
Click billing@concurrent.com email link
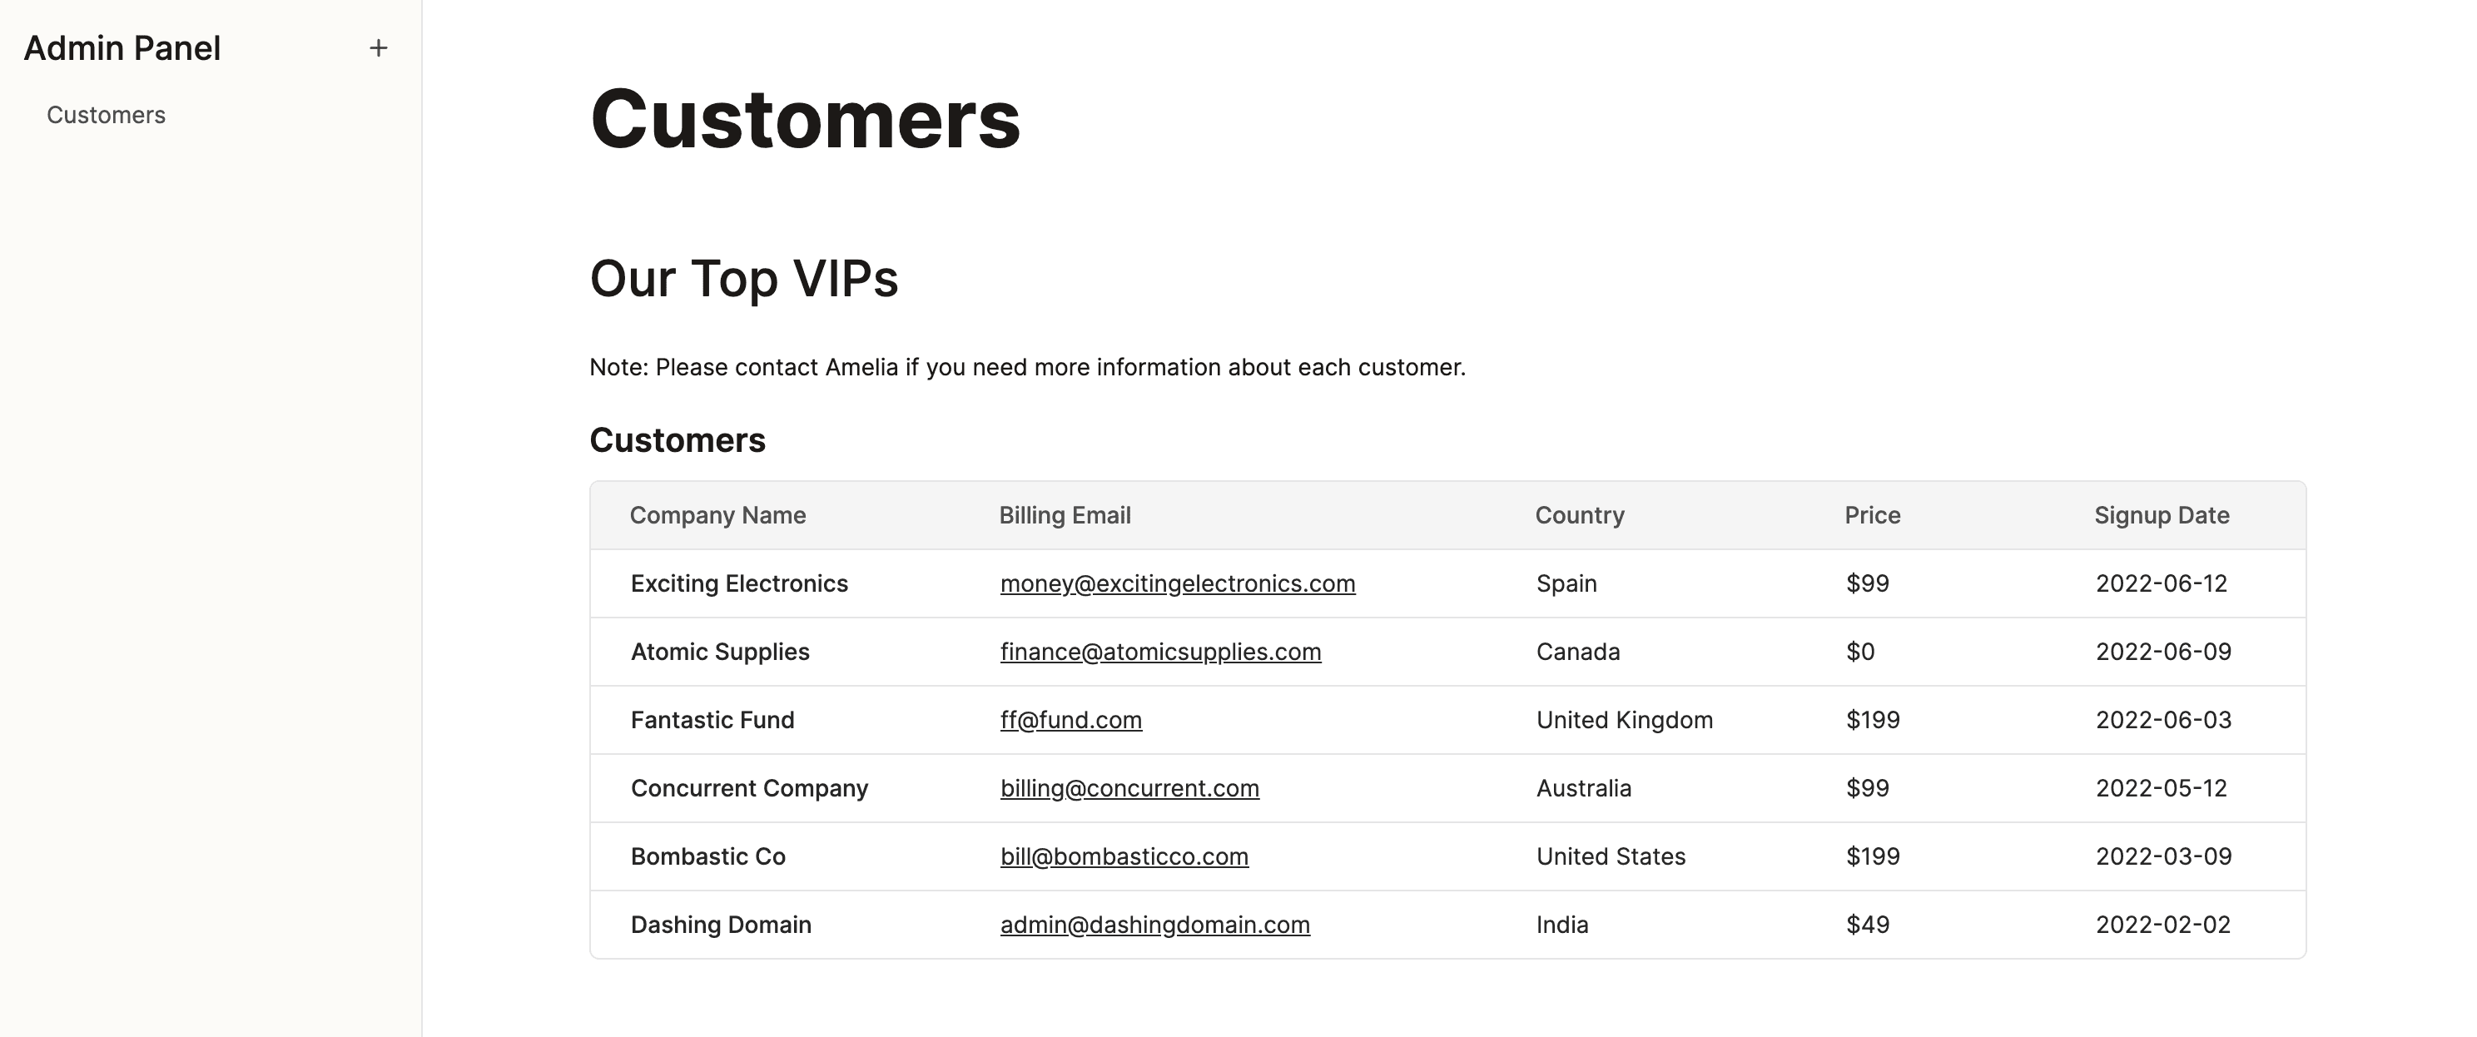coord(1129,788)
